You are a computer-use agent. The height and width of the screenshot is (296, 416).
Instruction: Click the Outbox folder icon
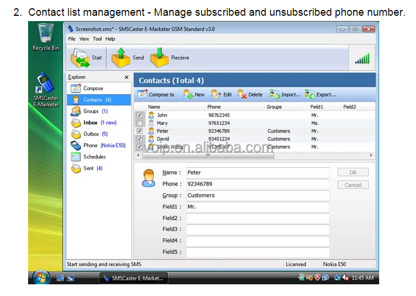pyautogui.click(x=76, y=134)
